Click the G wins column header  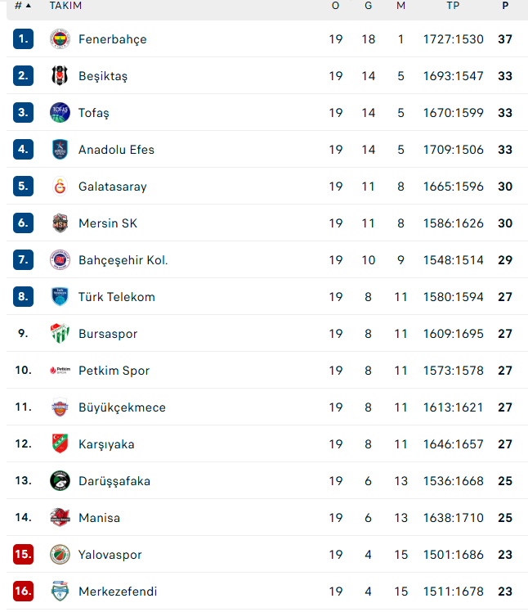369,6
